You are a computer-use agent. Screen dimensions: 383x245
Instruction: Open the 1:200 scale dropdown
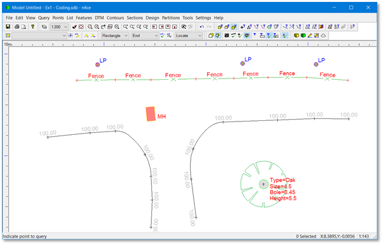(x=59, y=27)
